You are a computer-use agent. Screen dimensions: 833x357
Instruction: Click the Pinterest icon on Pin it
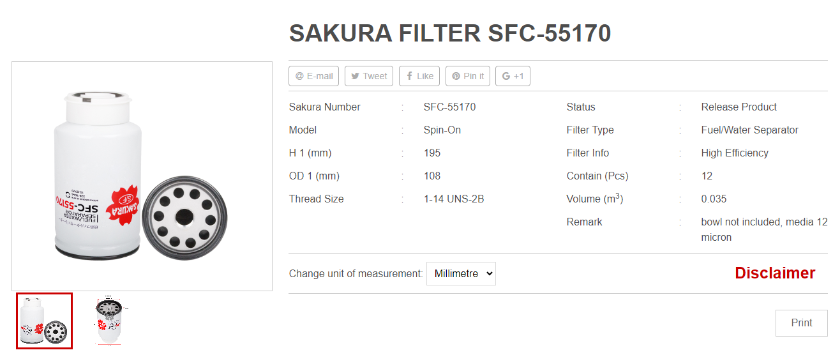(x=456, y=76)
